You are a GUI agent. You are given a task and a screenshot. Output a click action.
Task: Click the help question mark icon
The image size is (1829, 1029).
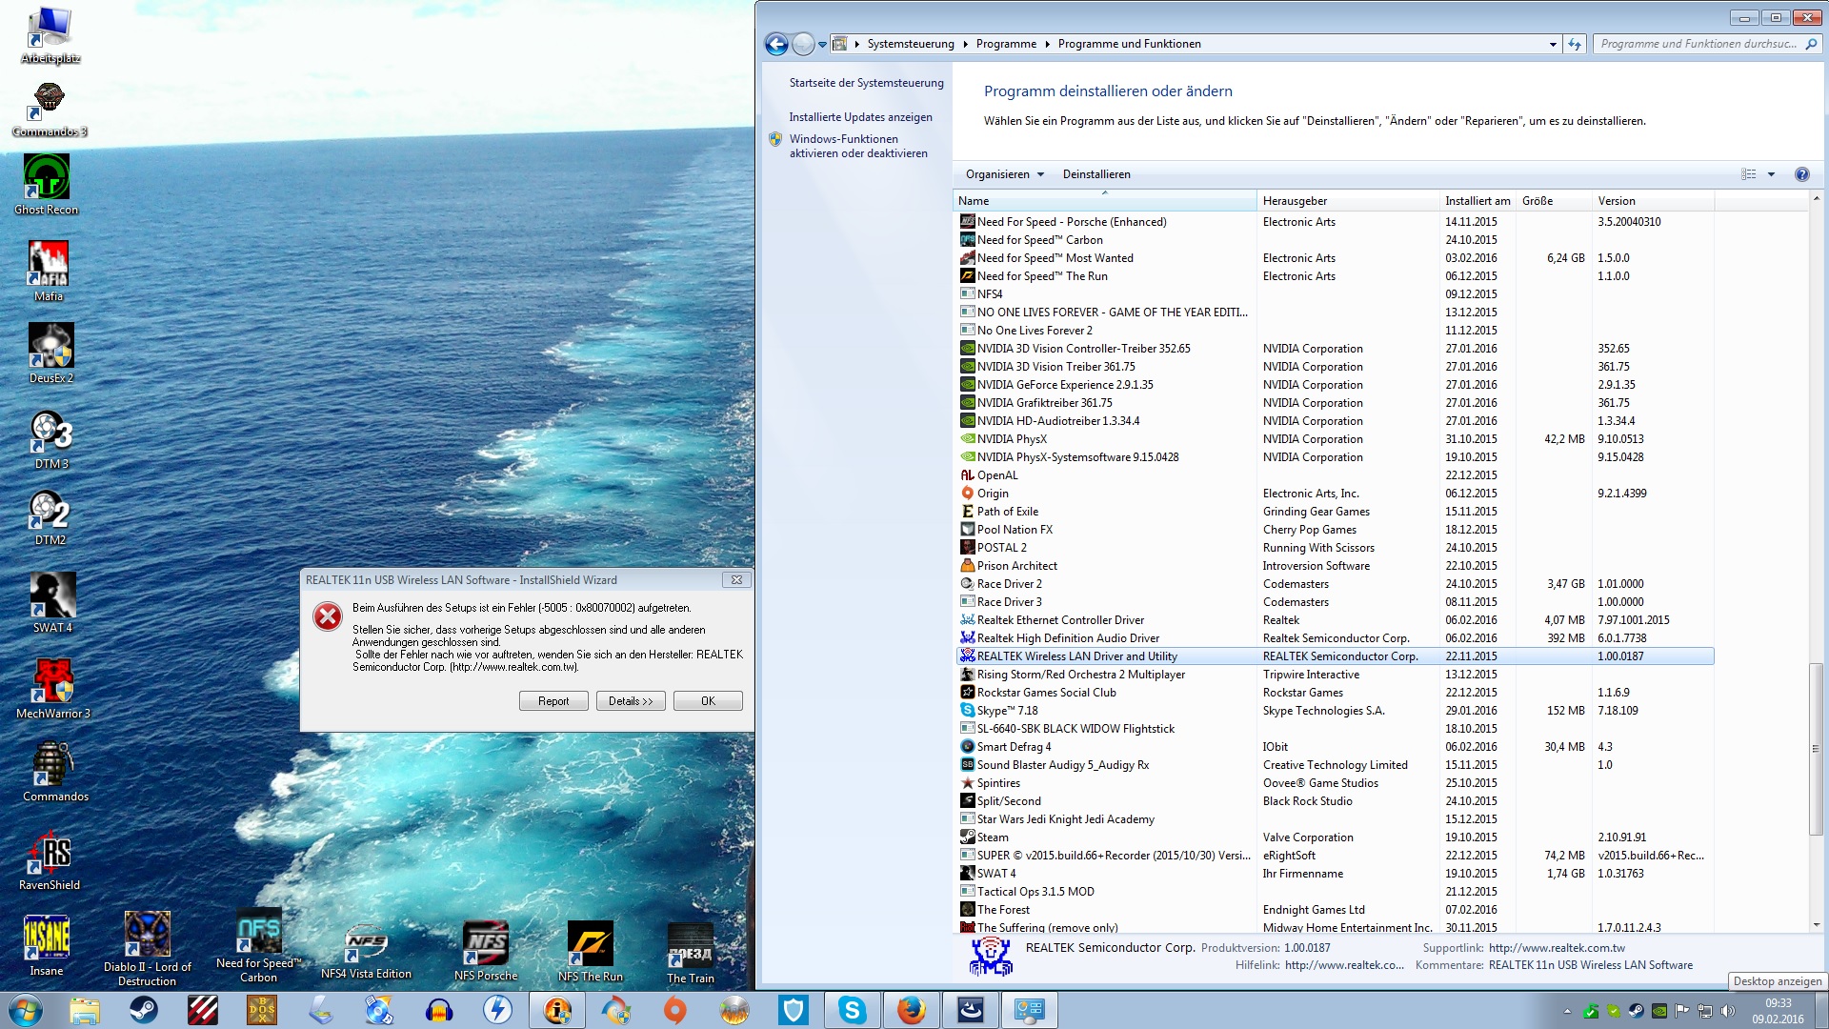(x=1801, y=174)
